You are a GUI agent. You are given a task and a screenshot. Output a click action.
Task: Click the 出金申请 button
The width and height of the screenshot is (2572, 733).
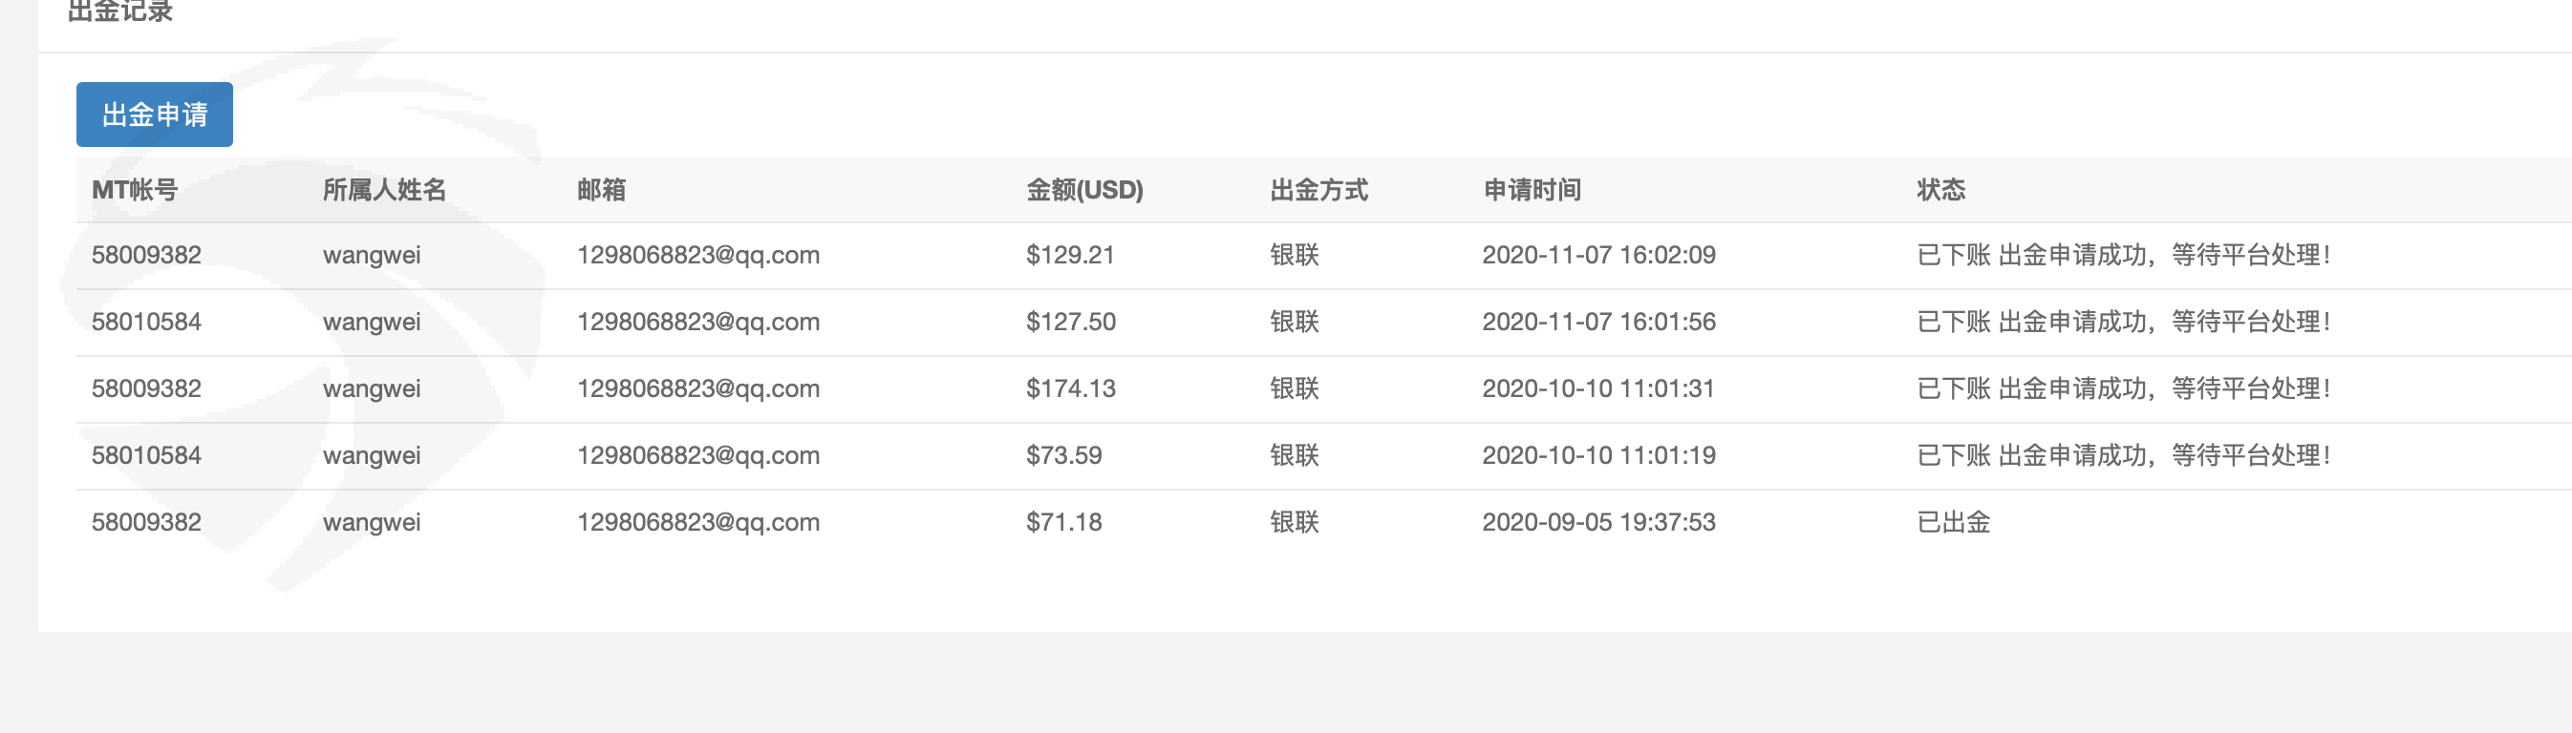(x=154, y=115)
